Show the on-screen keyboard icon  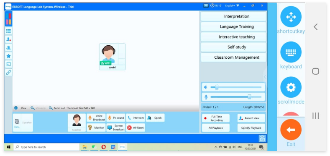291,52
